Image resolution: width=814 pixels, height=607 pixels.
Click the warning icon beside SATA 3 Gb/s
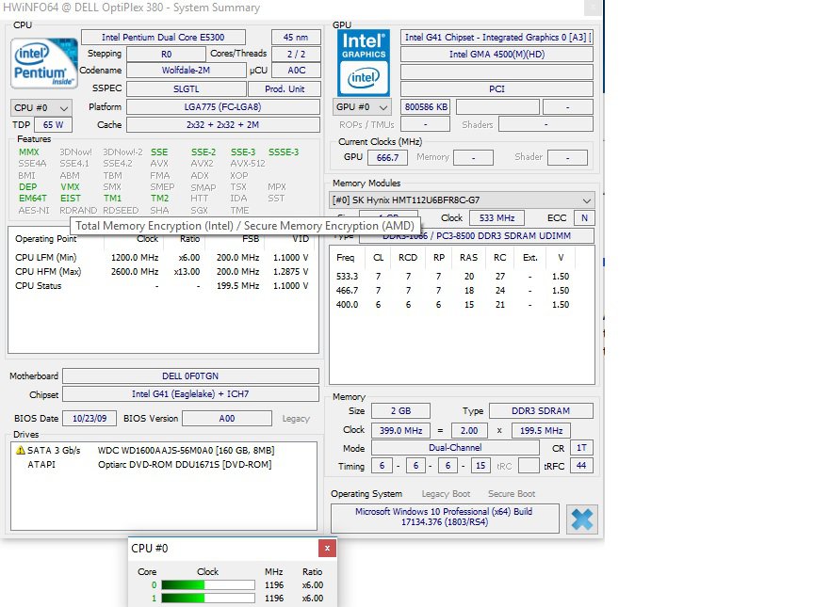pos(20,450)
